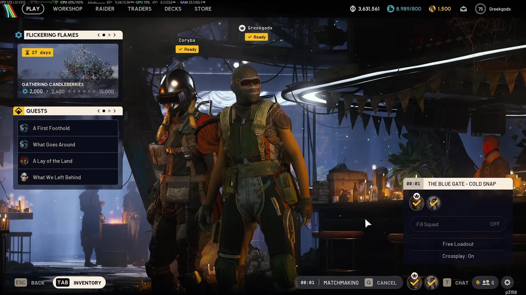The height and width of the screenshot is (295, 526).
Task: Click the A First Foothold quest giver portrait
Action: point(24,128)
